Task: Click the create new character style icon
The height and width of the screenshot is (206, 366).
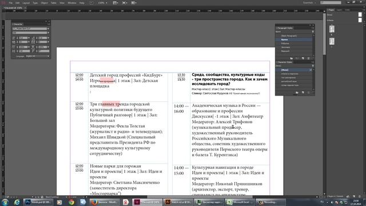Action: (303, 93)
